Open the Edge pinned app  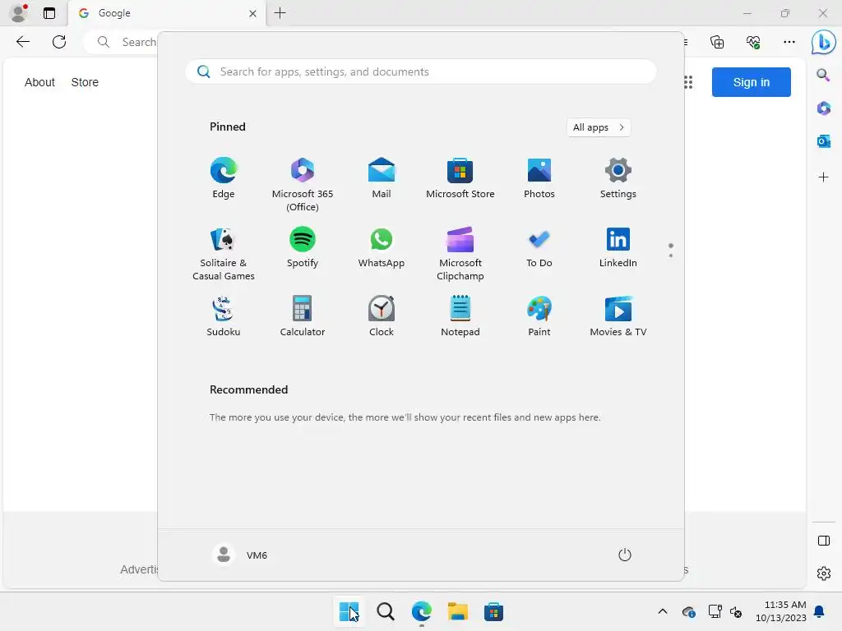tap(224, 178)
